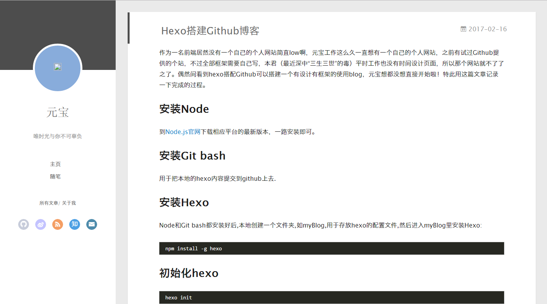The width and height of the screenshot is (547, 304).
Task: Click the npm install -g hexo code block
Action: [332, 248]
